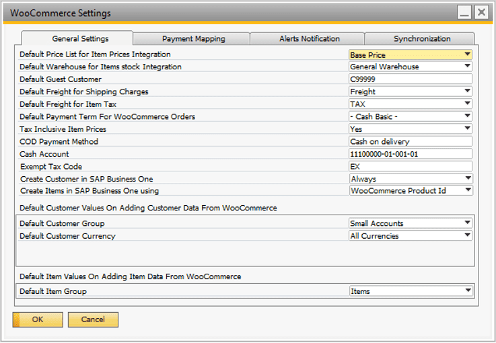Open the Alerts Notification tab

coord(308,38)
